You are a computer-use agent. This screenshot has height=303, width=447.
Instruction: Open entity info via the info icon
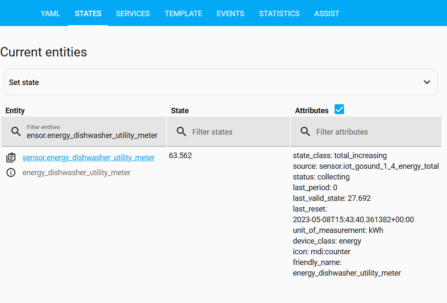point(11,173)
